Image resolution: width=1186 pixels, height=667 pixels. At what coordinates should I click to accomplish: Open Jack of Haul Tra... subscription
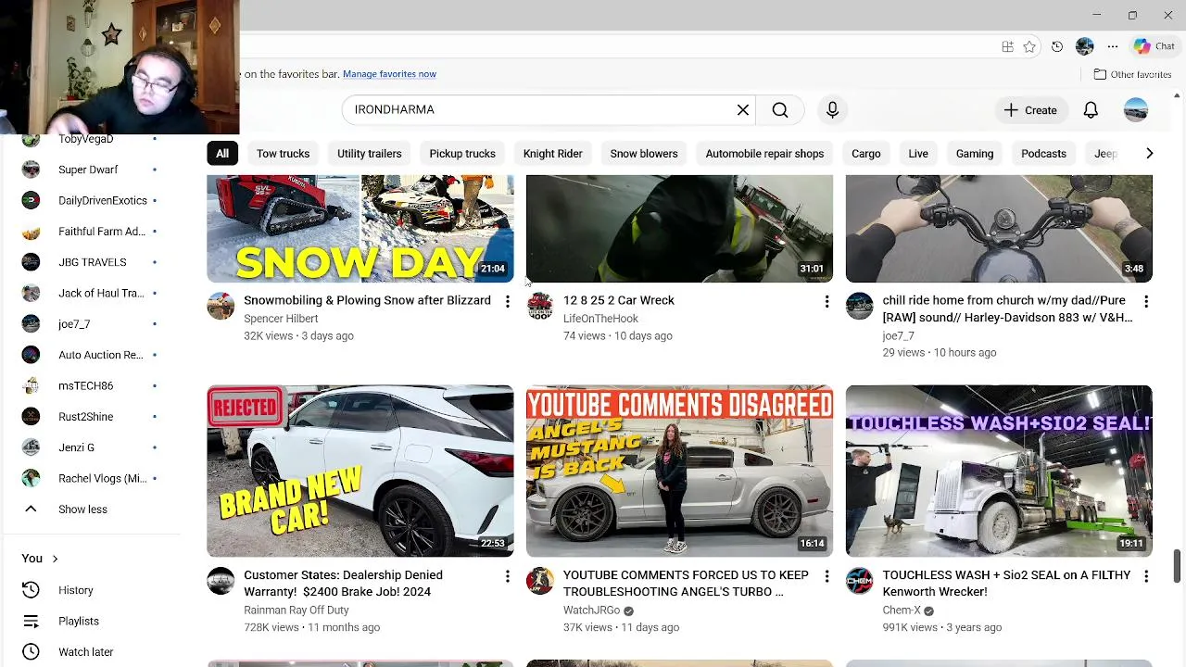point(91,293)
